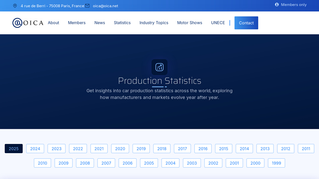The width and height of the screenshot is (319, 179).
Task: Select the 2020 year tab
Action: (x=120, y=148)
